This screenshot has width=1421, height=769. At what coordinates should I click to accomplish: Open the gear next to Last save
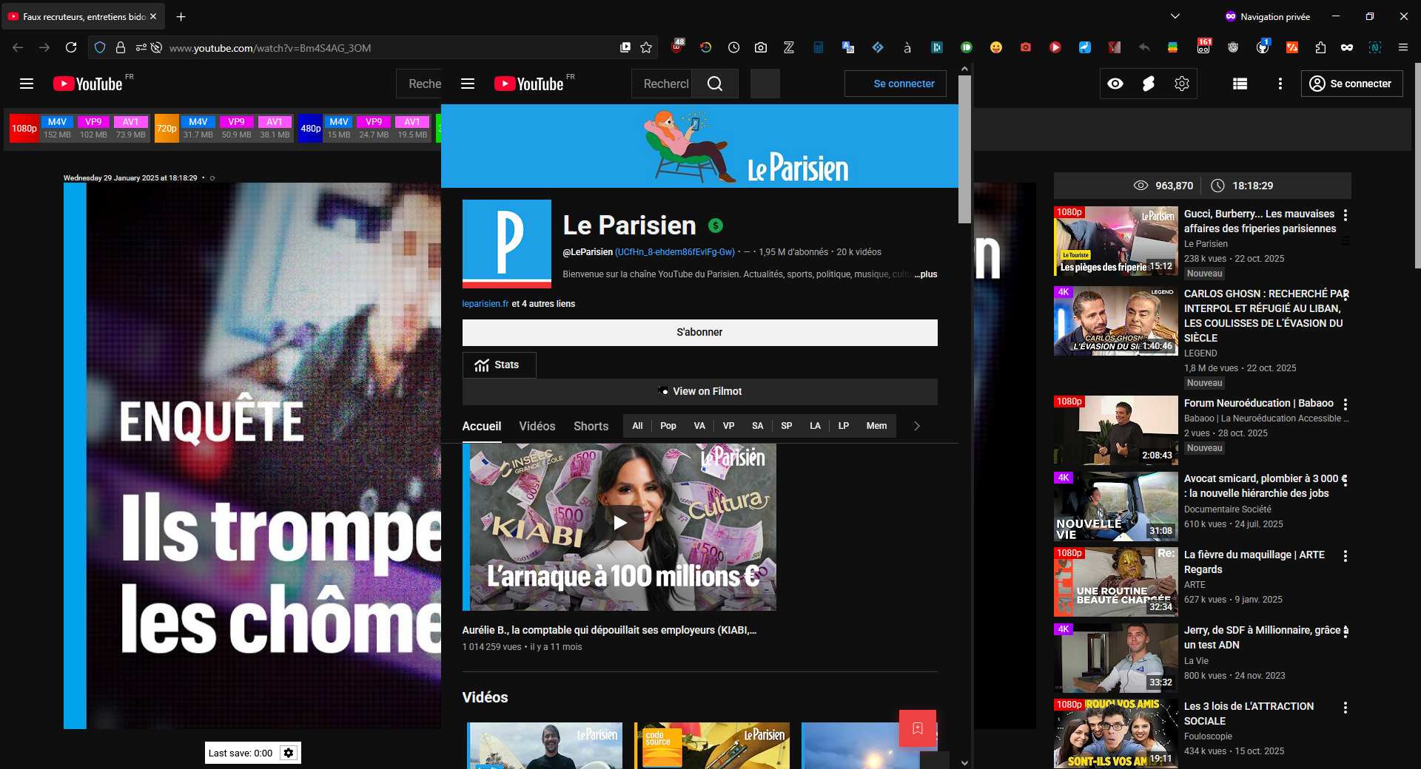[x=288, y=753]
